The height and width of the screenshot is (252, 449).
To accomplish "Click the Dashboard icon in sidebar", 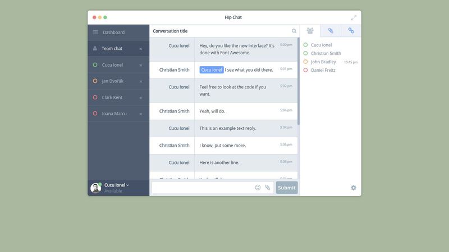I will 95,32.
